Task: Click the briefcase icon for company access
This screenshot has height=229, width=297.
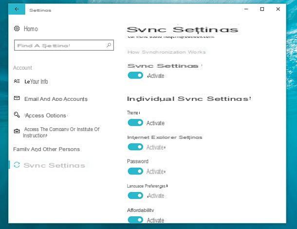Action: [17, 132]
